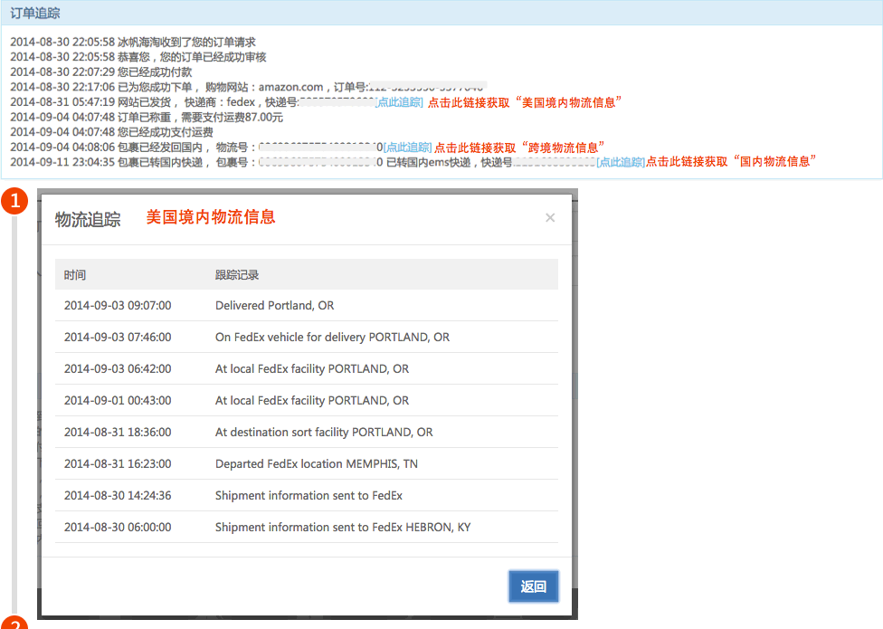
Task: Click the orange step 2 badge
Action: click(x=14, y=624)
